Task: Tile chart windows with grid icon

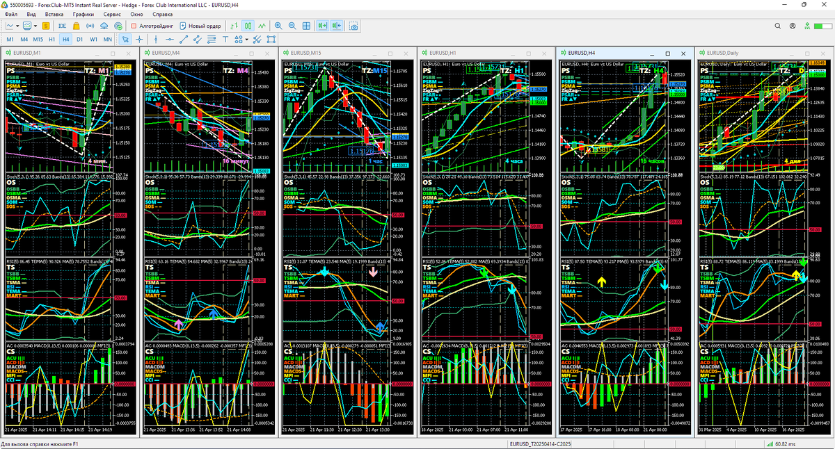Action: [x=306, y=26]
